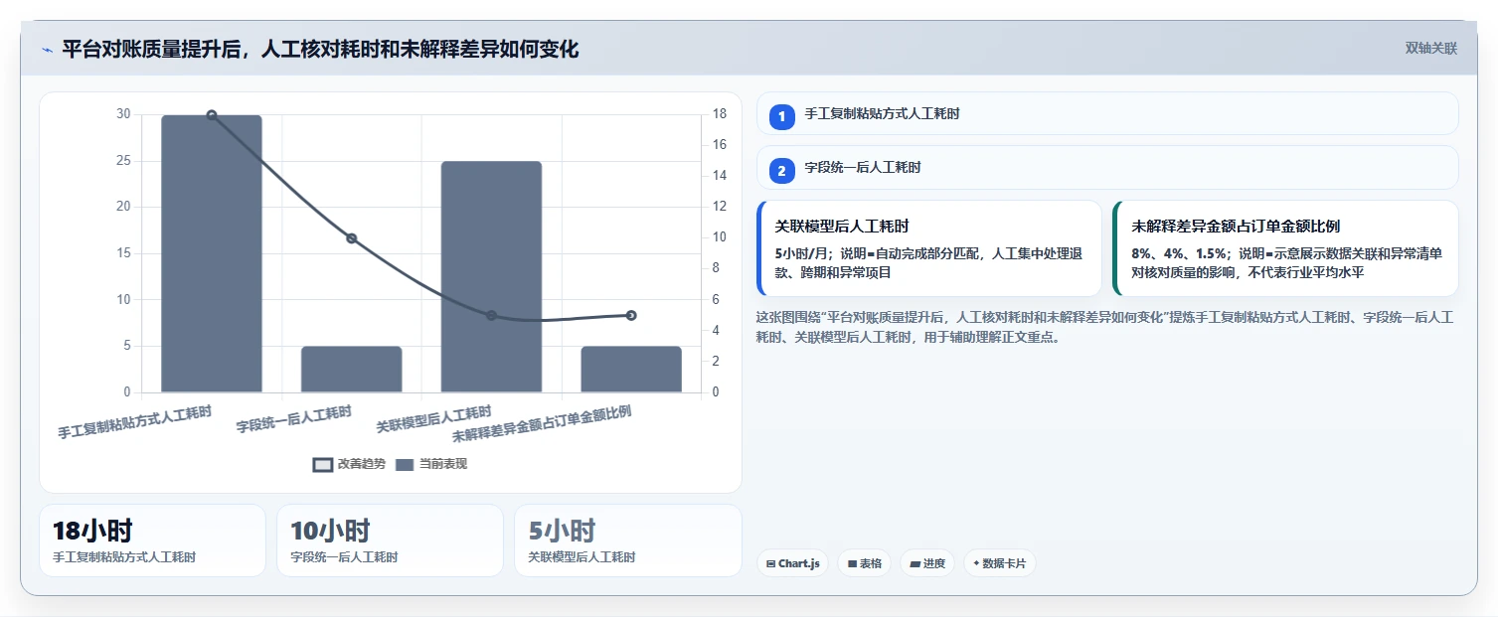The image size is (1498, 617).
Task: Click the text 5小时/月 in card
Action: tap(801, 253)
